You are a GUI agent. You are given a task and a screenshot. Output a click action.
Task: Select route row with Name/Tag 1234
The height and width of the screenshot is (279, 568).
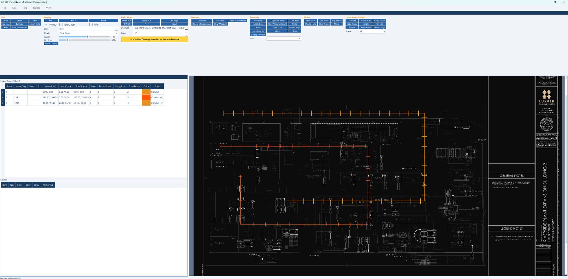(82, 103)
